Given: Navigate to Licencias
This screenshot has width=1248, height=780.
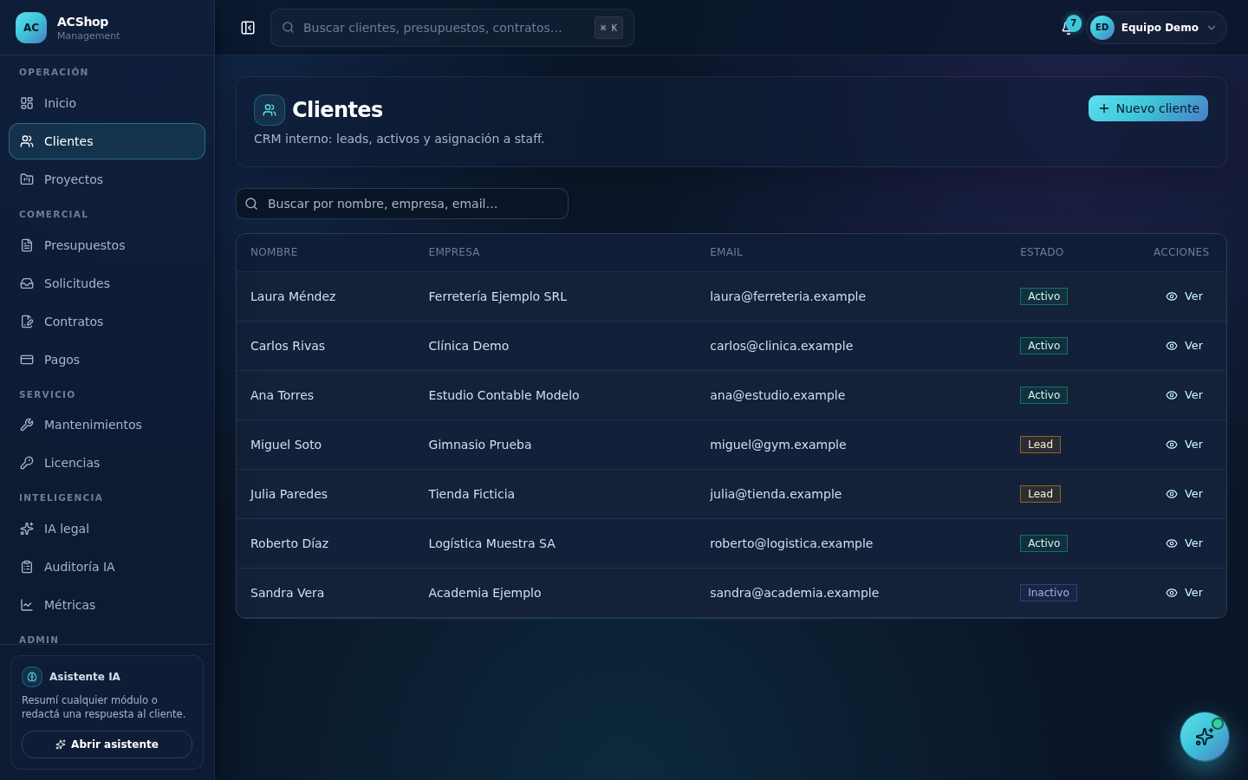Looking at the screenshot, I should 107,463.
